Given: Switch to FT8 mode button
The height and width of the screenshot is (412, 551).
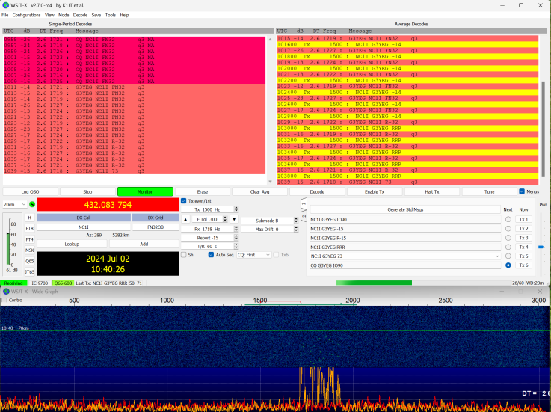Looking at the screenshot, I should click(x=29, y=229).
